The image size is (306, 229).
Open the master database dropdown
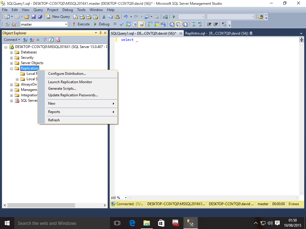click(66, 24)
